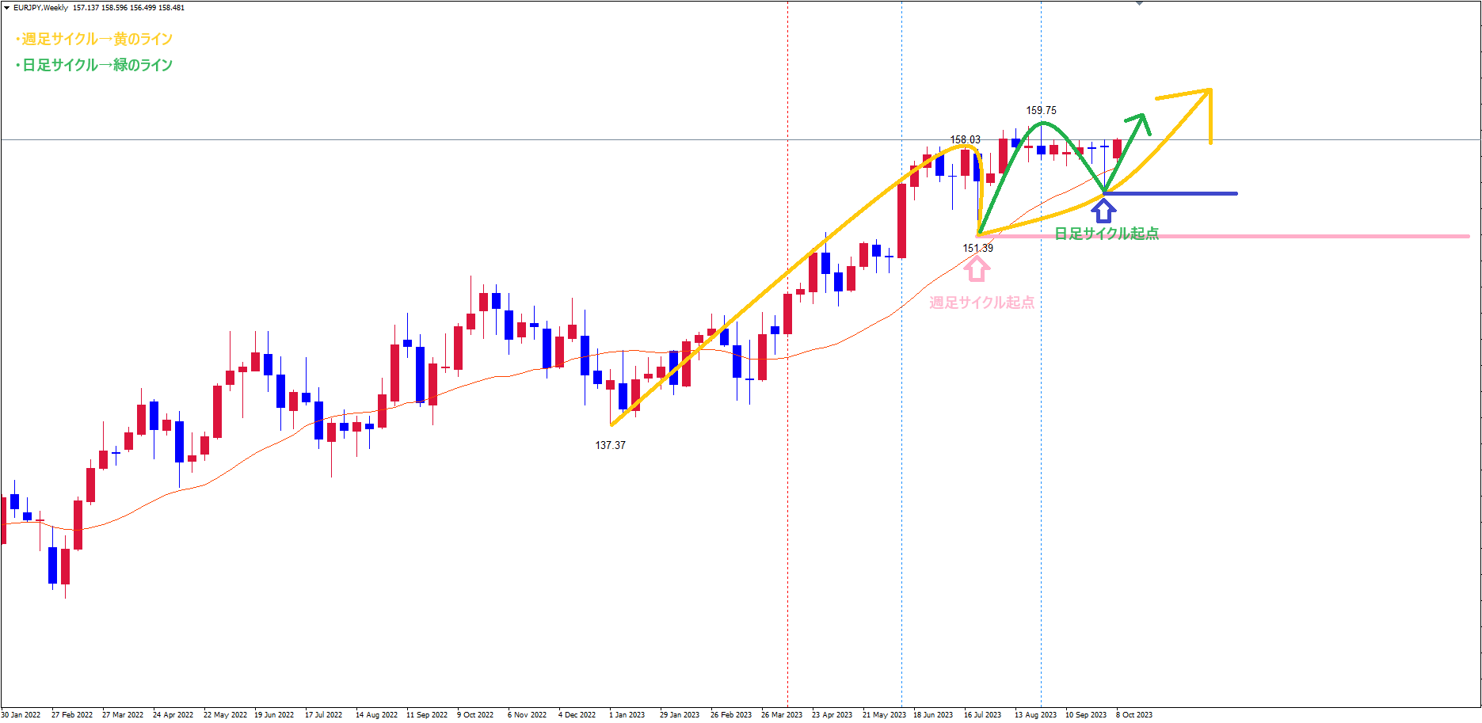The height and width of the screenshot is (723, 1482).
Task: Click the 30 Jan 2022 date label
Action: (21, 714)
